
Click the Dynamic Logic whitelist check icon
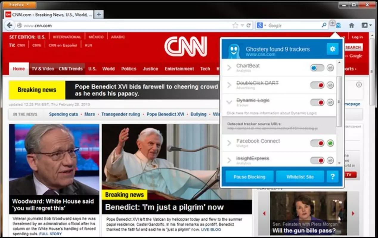tap(330, 102)
